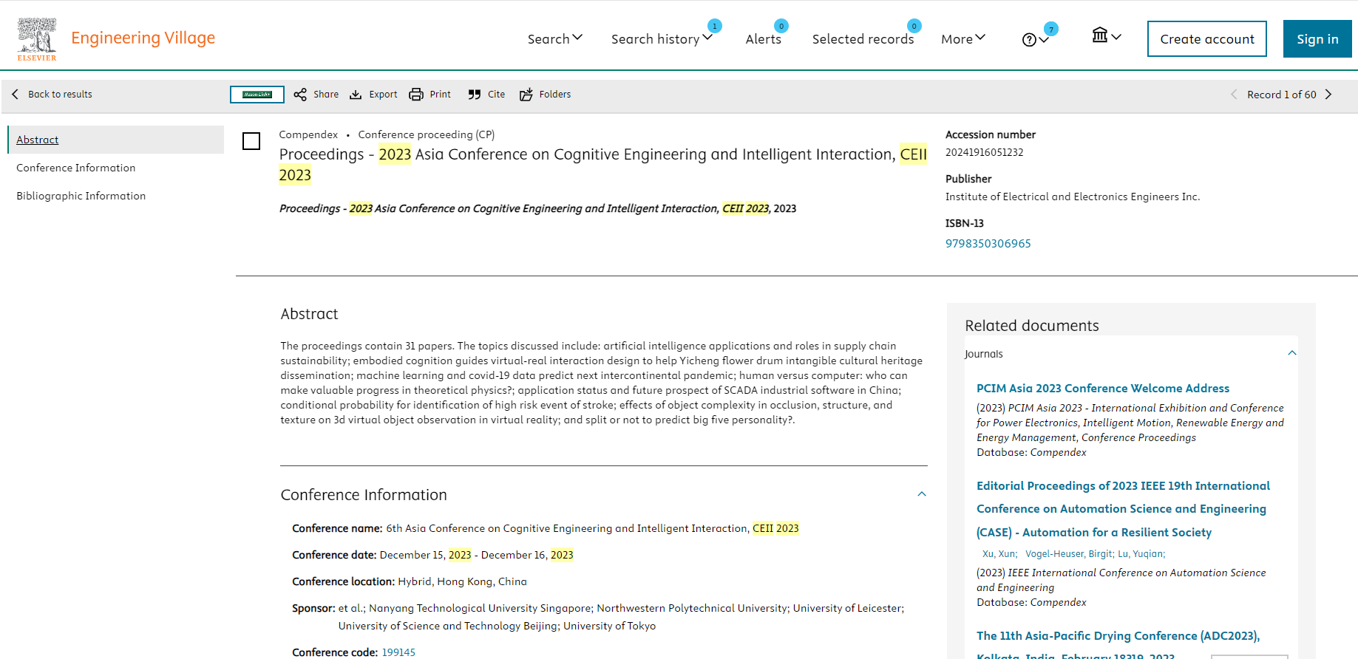This screenshot has height=659, width=1358.
Task: Click 'Hybrid, Hong Kong, China' location text
Action: coord(462,581)
